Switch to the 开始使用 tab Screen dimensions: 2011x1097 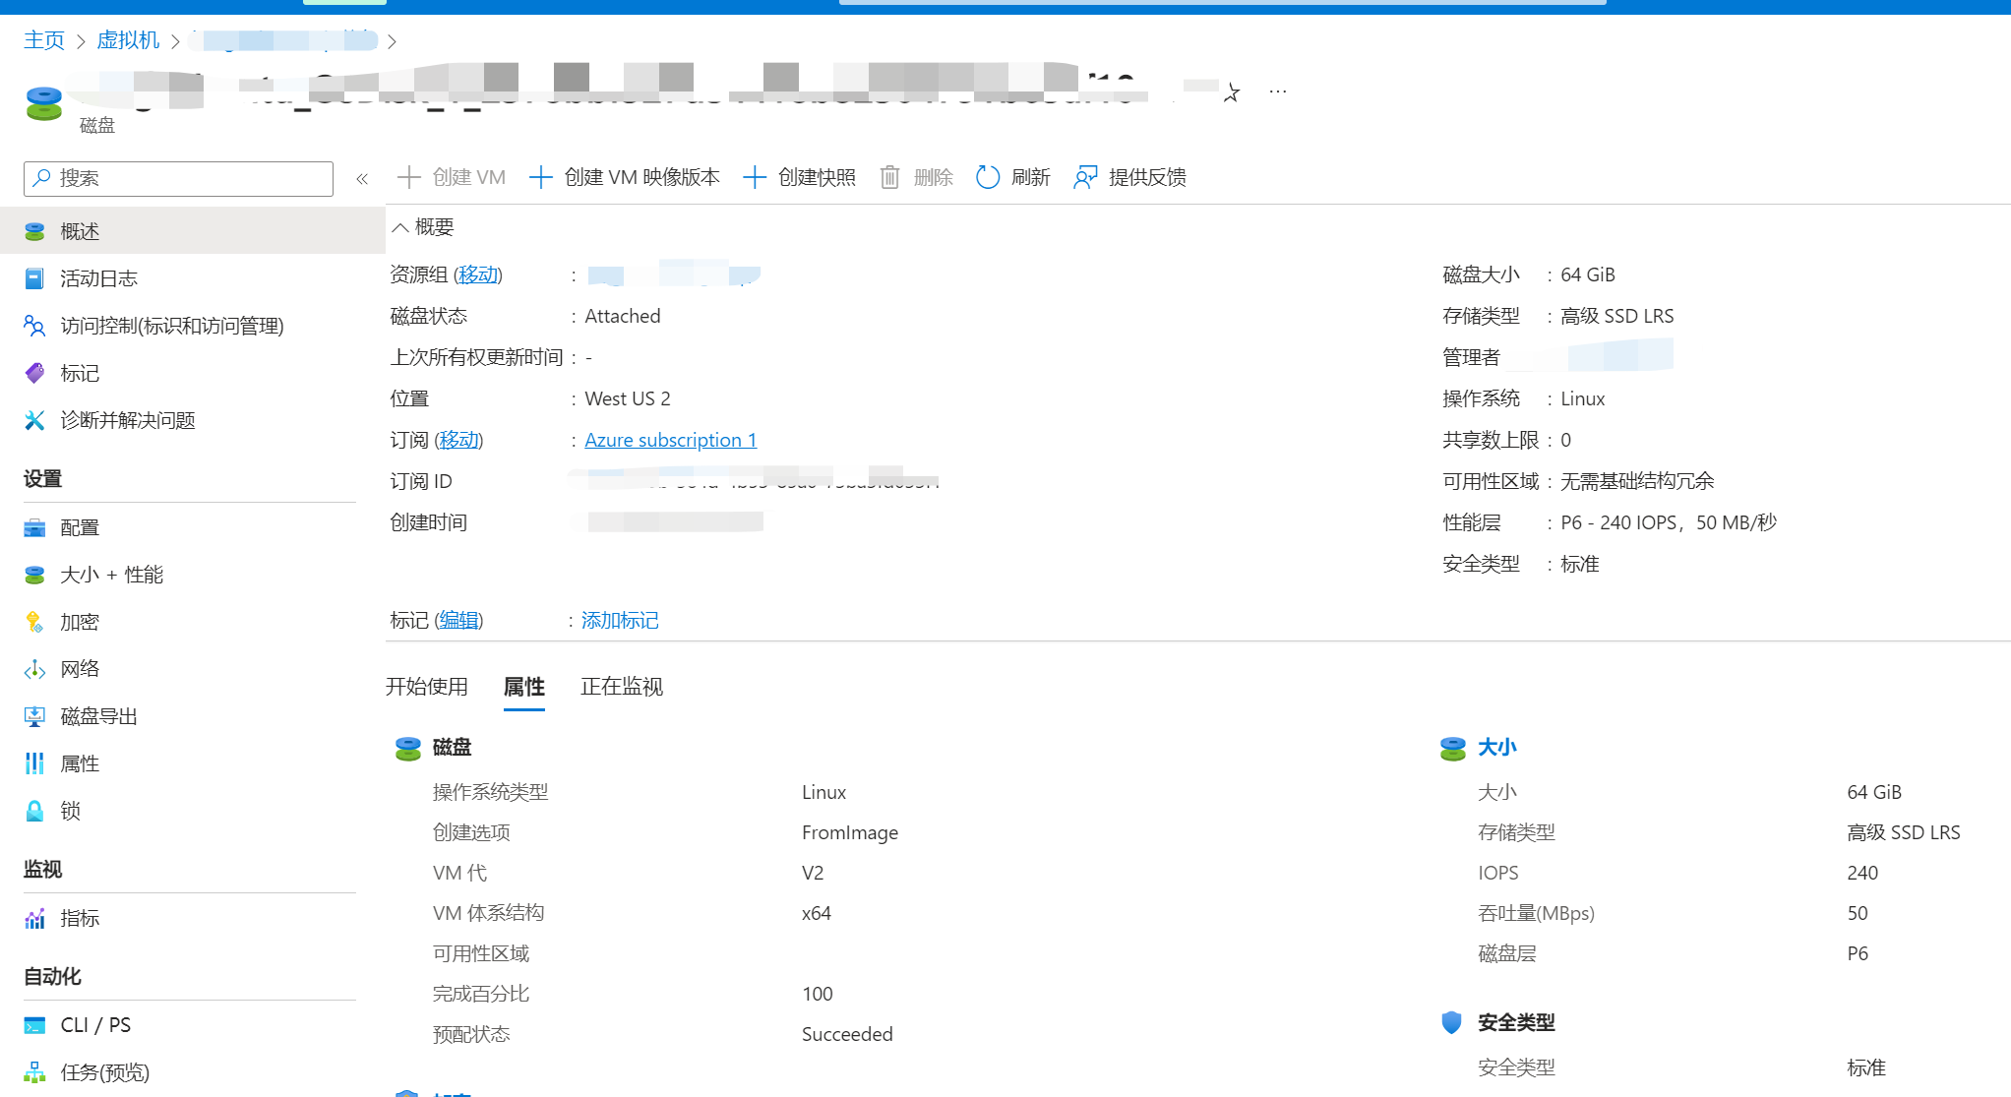point(427,687)
